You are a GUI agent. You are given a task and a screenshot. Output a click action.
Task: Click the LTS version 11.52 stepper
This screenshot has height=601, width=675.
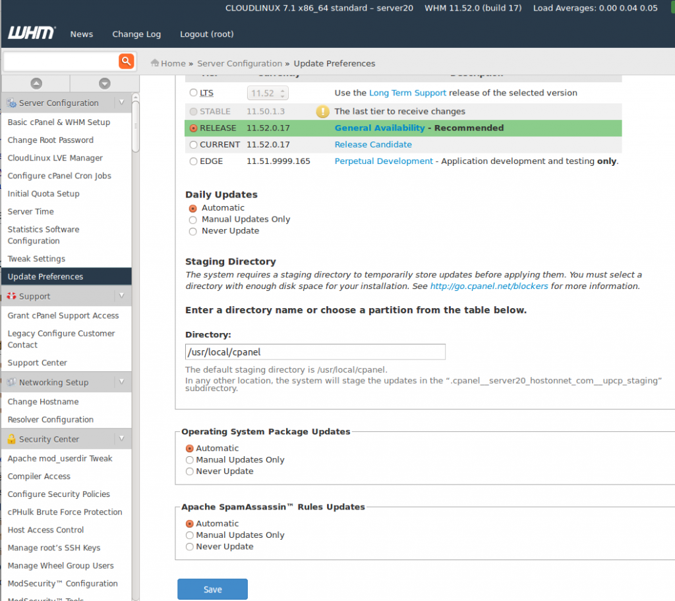pos(268,93)
